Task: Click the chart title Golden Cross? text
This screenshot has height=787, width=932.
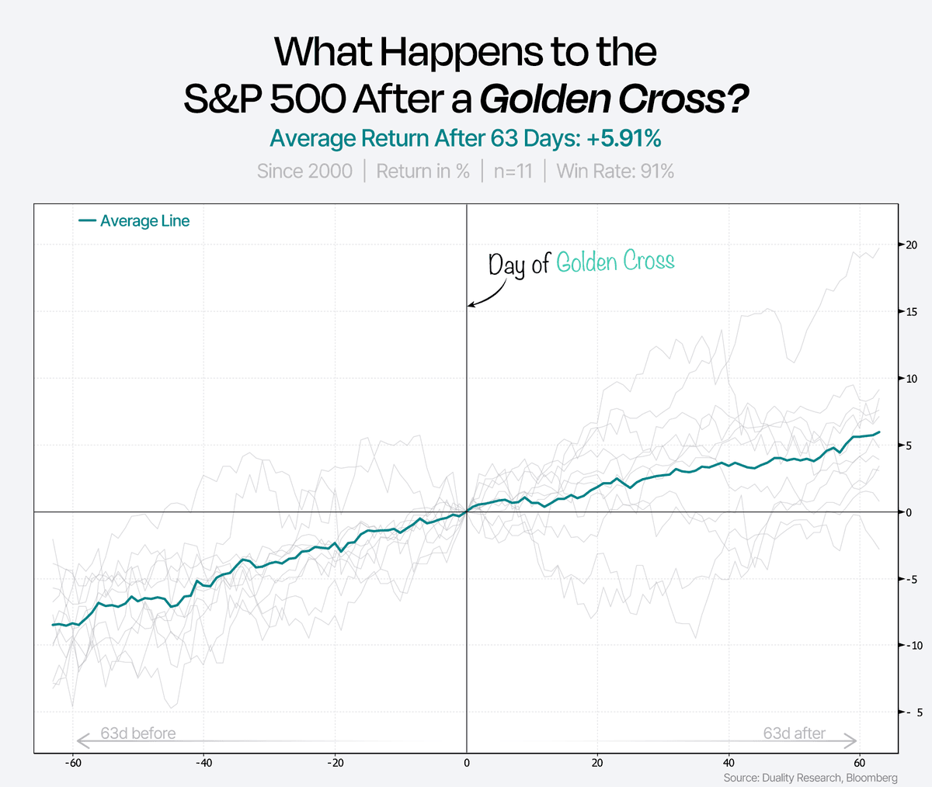Action: point(614,99)
